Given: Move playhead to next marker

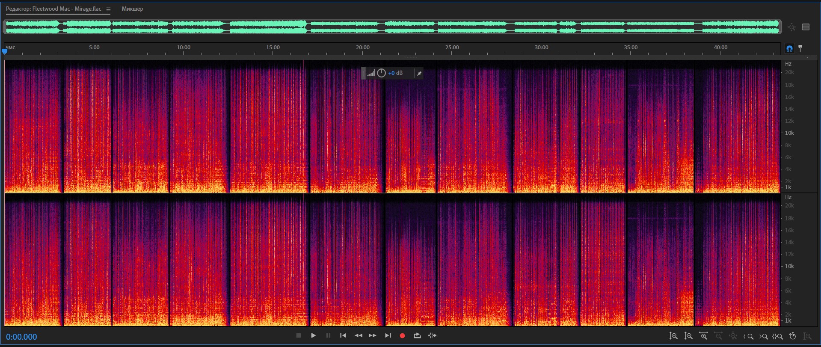Looking at the screenshot, I should [388, 336].
